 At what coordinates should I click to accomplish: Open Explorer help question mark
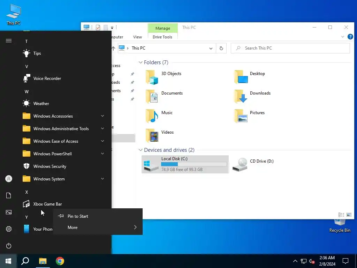(x=350, y=37)
